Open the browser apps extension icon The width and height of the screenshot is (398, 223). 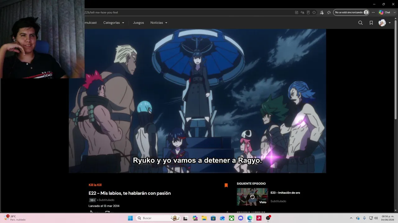click(297, 12)
